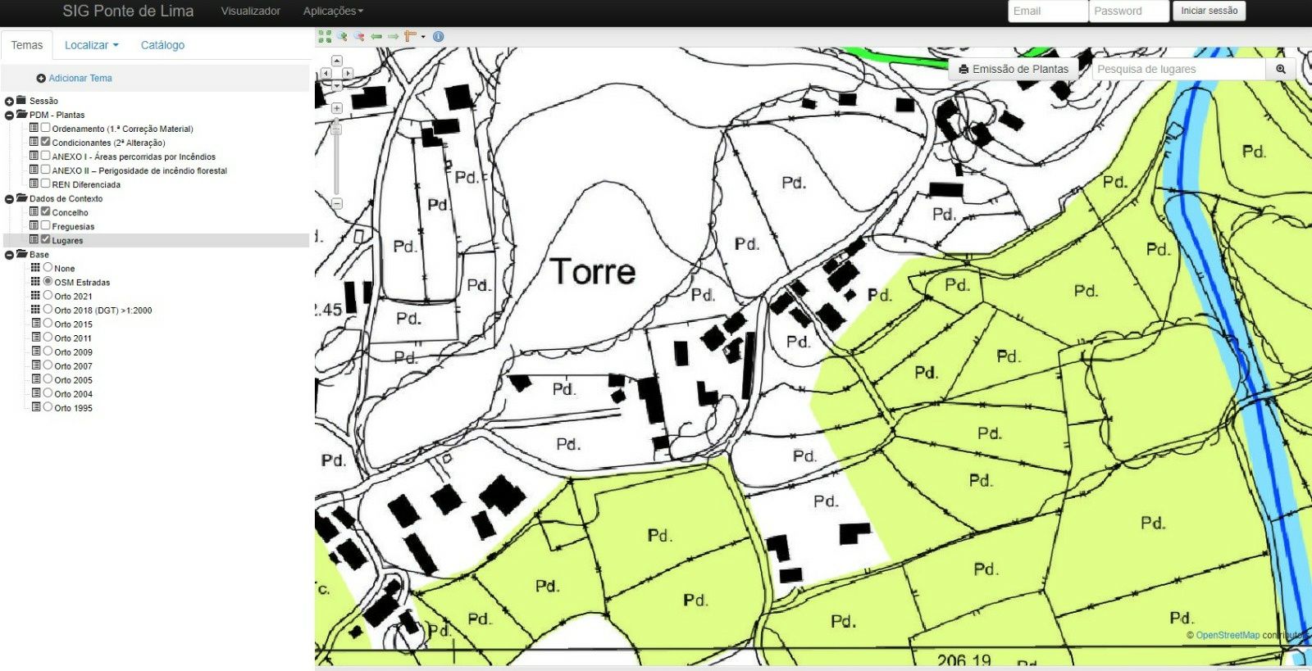Select Orto 2007 base layer
Screen dimensions: 1312x671
point(48,365)
